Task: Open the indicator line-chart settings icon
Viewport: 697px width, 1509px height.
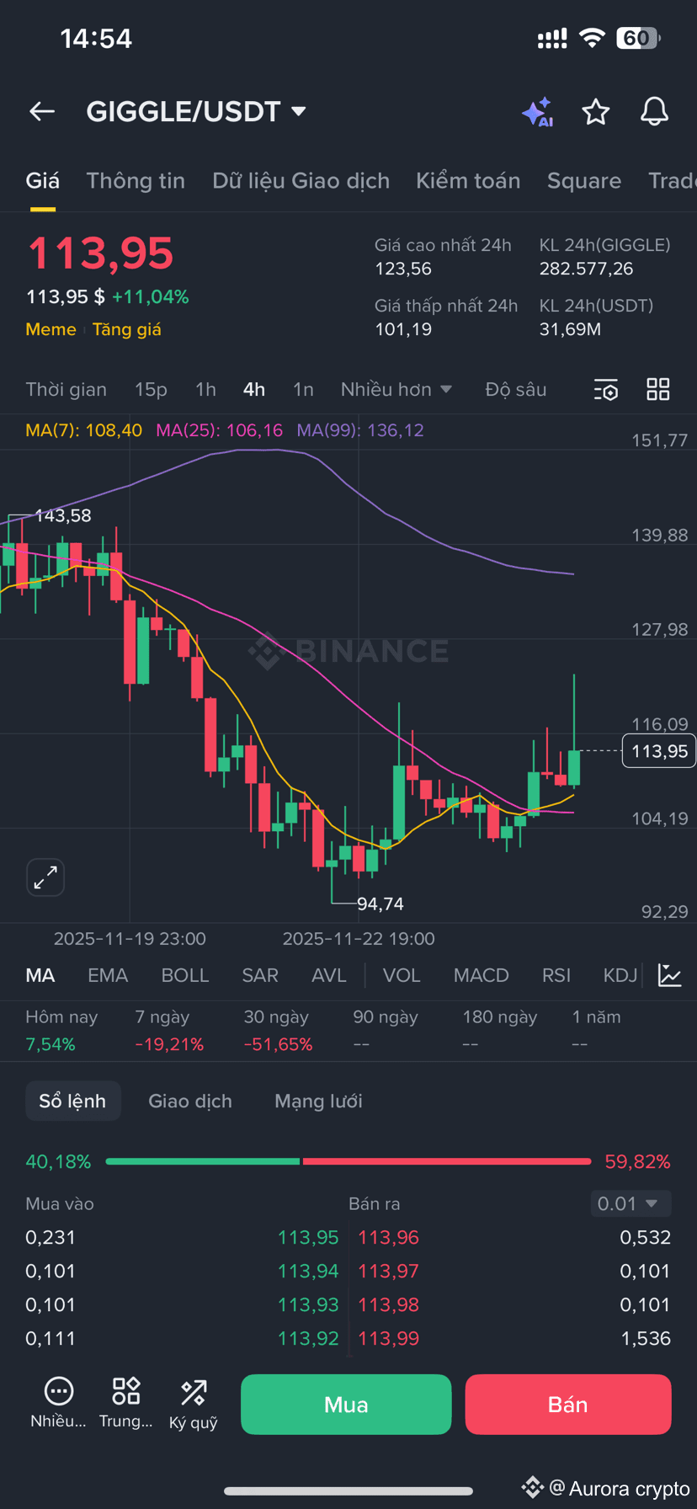Action: [670, 975]
